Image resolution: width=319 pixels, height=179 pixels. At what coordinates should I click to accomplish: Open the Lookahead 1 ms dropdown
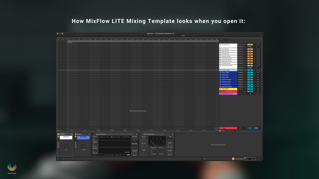tap(119, 155)
